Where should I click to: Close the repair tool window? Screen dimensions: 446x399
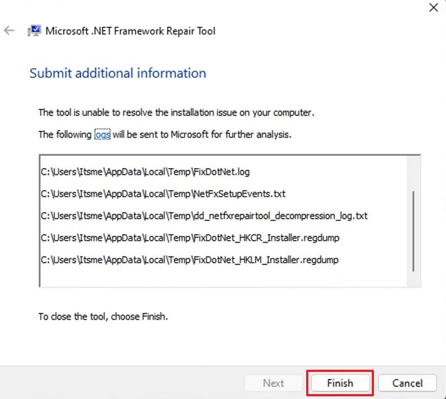[x=432, y=8]
